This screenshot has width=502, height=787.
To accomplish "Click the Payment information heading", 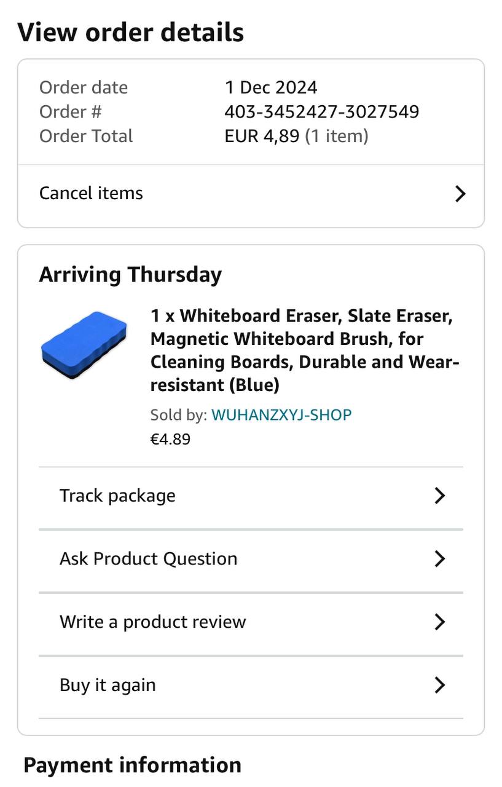I will 132,765.
